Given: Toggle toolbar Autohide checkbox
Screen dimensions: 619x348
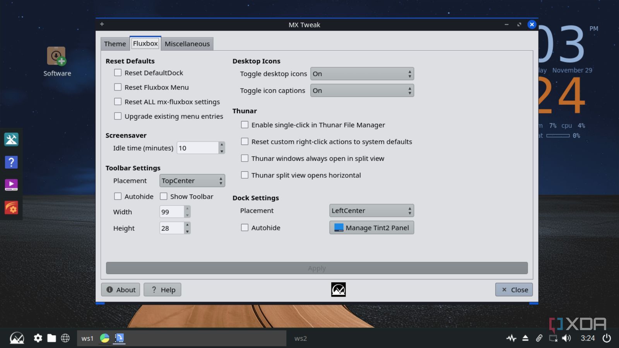Looking at the screenshot, I should [x=118, y=196].
